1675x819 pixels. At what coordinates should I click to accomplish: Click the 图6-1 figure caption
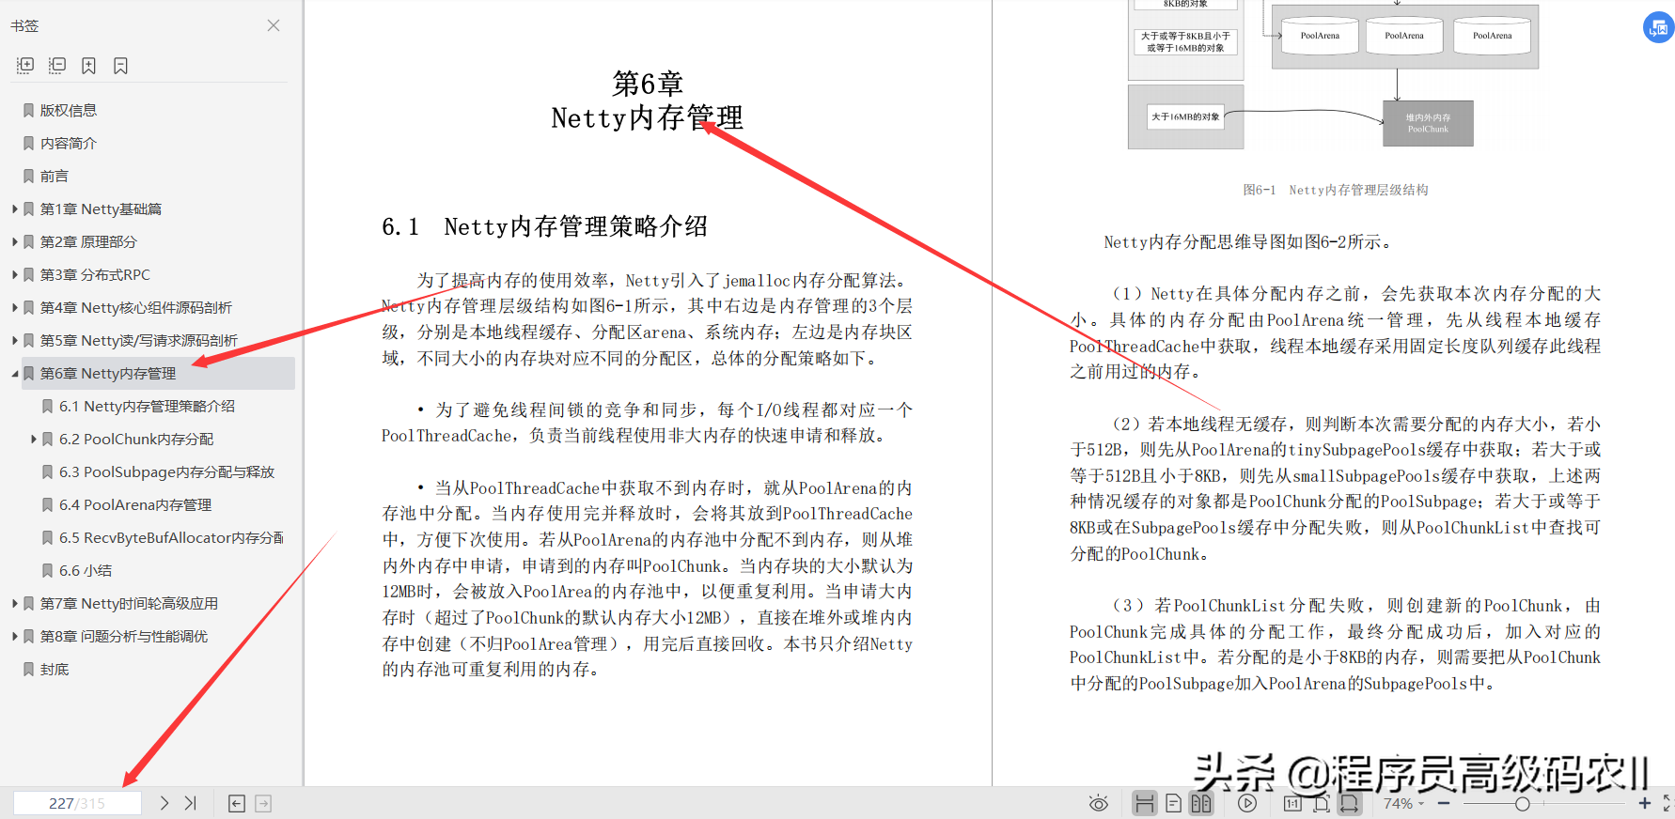pos(1336,190)
